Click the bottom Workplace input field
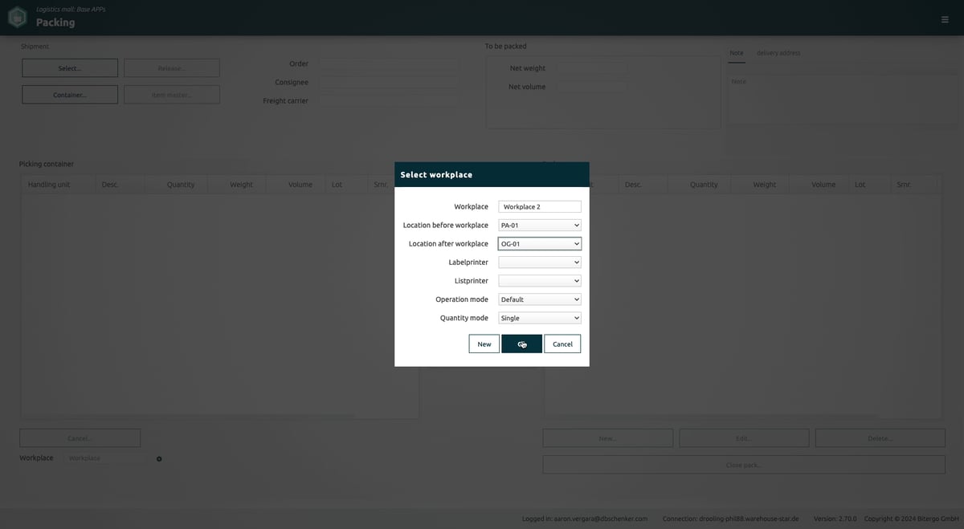Image resolution: width=964 pixels, height=529 pixels. point(105,458)
